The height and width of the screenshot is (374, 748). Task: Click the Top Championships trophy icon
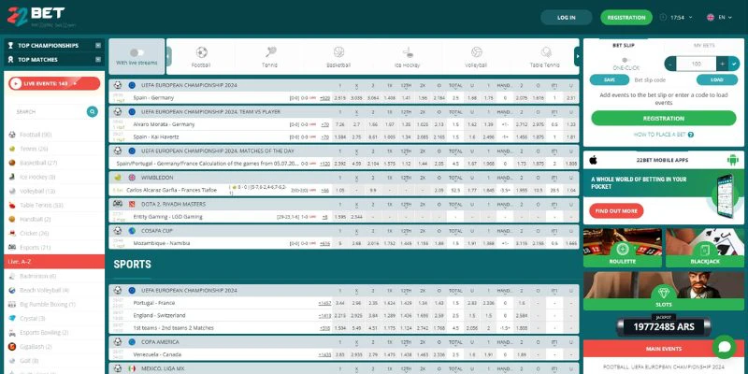pyautogui.click(x=10, y=45)
